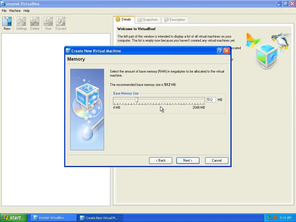The height and width of the screenshot is (222, 296).
Task: Click the New virtual machine toolbar icon
Action: tap(7, 23)
